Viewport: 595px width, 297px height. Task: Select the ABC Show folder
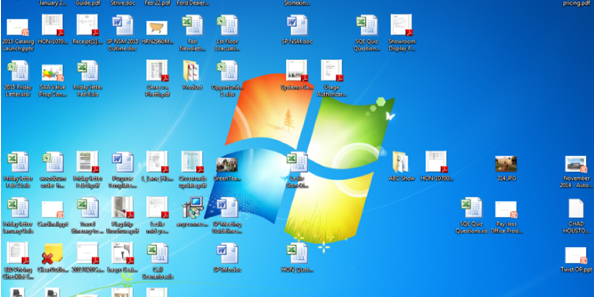click(401, 162)
